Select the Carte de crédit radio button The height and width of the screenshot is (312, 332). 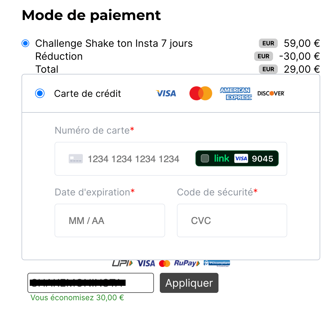coord(40,94)
